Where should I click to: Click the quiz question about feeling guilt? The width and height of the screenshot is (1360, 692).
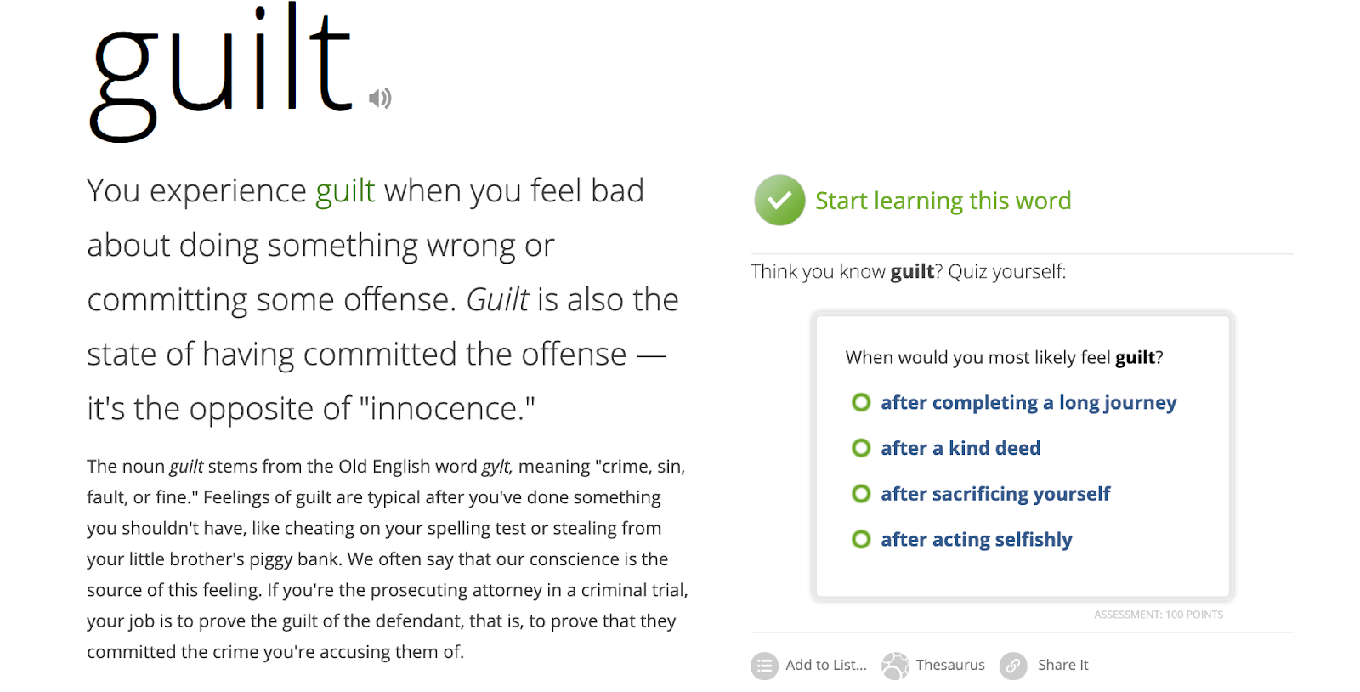[x=1004, y=357]
